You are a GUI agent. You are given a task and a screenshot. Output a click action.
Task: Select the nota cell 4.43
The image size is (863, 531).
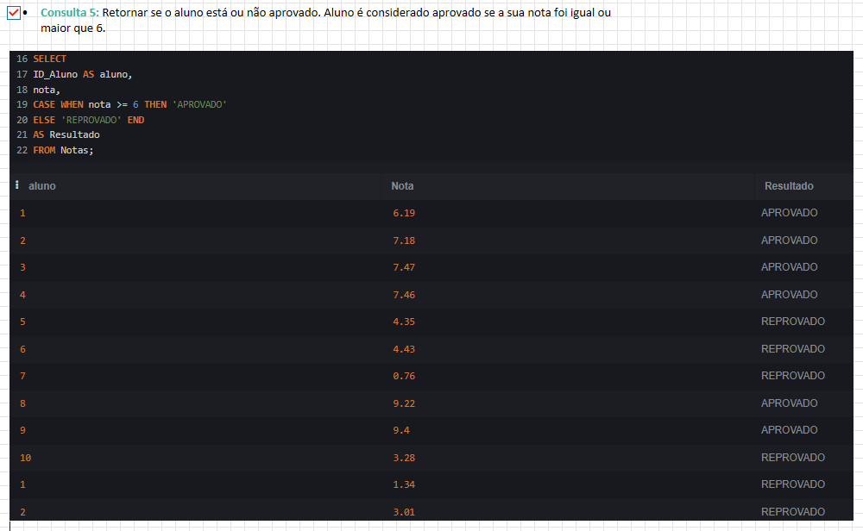click(x=404, y=350)
